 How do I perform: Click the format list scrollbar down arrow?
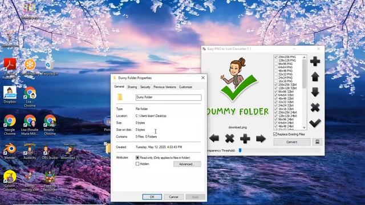coord(304,128)
